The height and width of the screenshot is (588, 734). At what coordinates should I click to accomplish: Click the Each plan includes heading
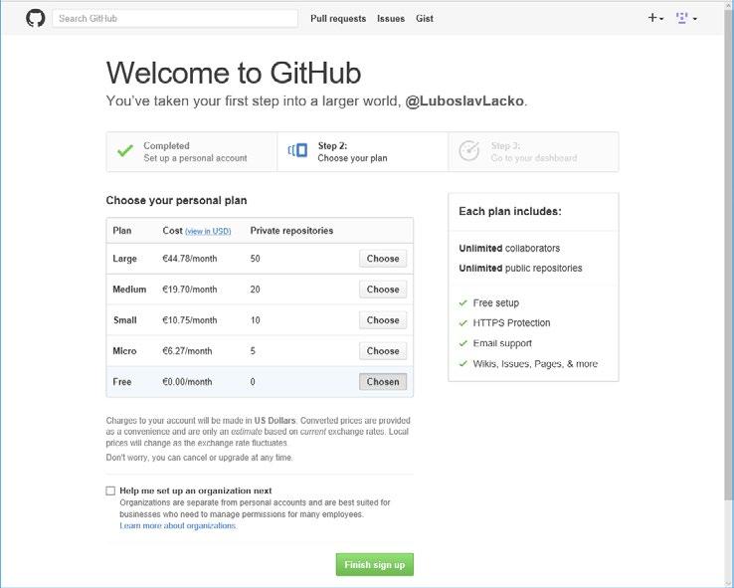click(x=510, y=211)
